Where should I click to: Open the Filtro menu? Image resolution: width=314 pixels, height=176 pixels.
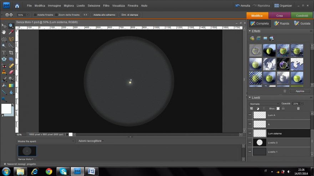coord(106,6)
